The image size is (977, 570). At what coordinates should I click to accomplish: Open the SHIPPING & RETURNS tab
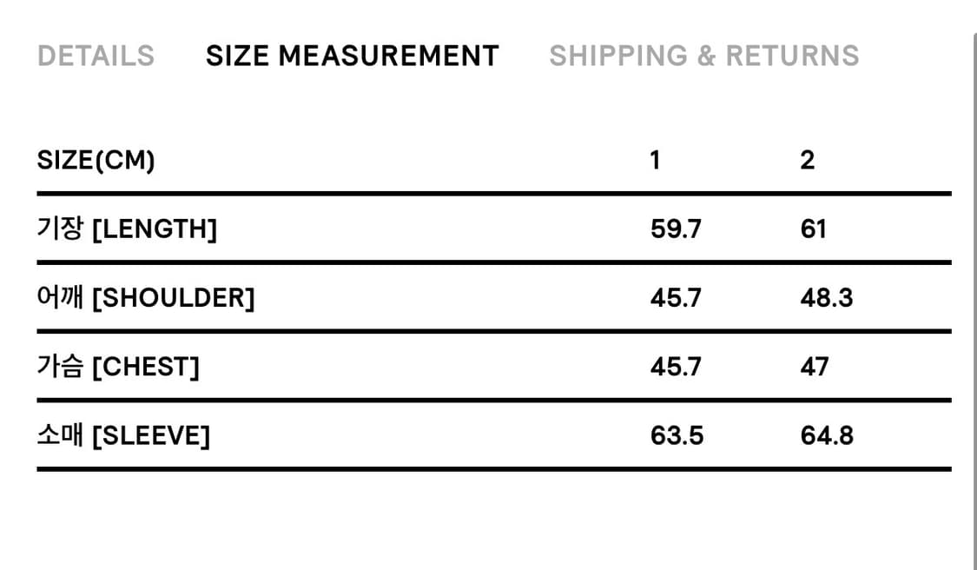tap(703, 56)
